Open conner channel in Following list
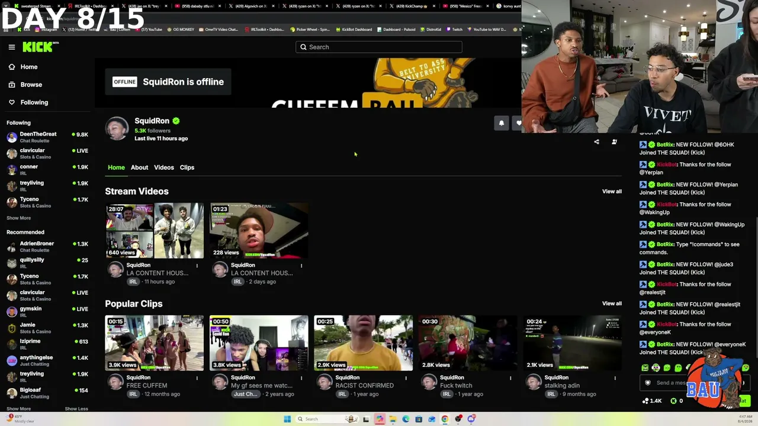This screenshot has height=426, width=758. 47,170
